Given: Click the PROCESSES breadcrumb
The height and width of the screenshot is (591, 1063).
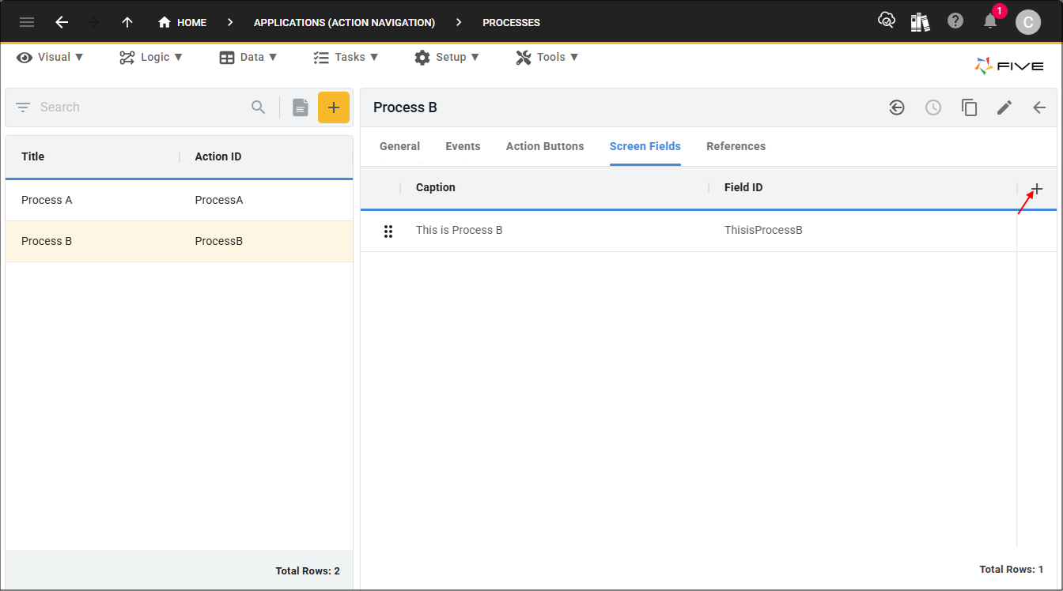Looking at the screenshot, I should pos(511,22).
